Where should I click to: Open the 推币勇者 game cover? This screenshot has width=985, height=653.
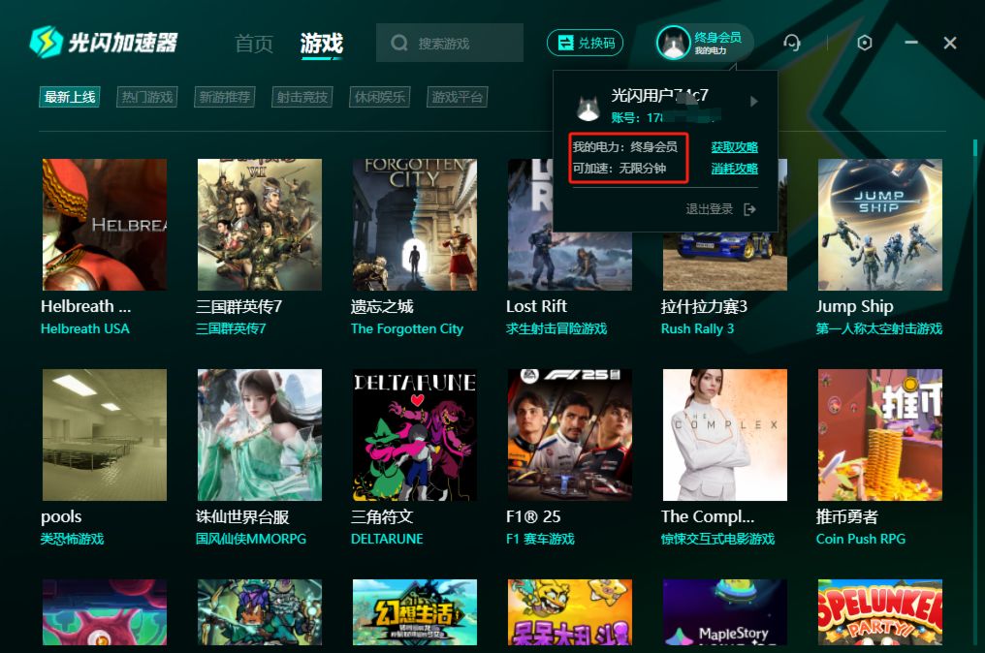(880, 435)
